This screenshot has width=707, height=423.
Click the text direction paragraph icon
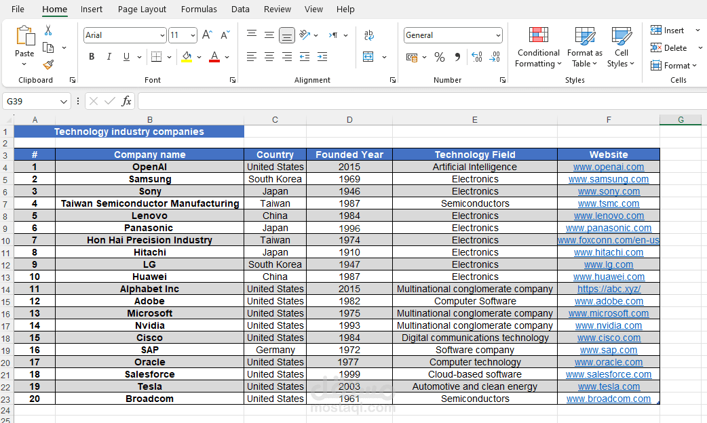pyautogui.click(x=333, y=35)
